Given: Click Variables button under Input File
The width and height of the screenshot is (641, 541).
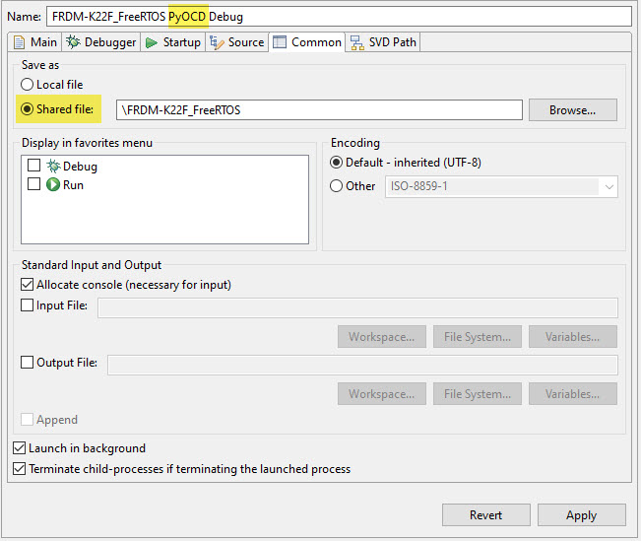Looking at the screenshot, I should (573, 337).
